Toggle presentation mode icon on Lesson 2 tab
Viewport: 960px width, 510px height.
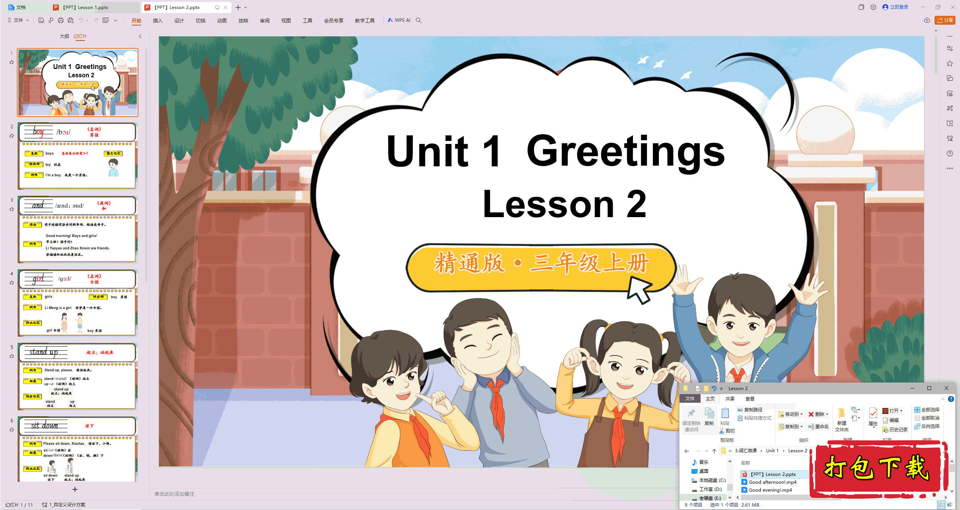[x=217, y=7]
